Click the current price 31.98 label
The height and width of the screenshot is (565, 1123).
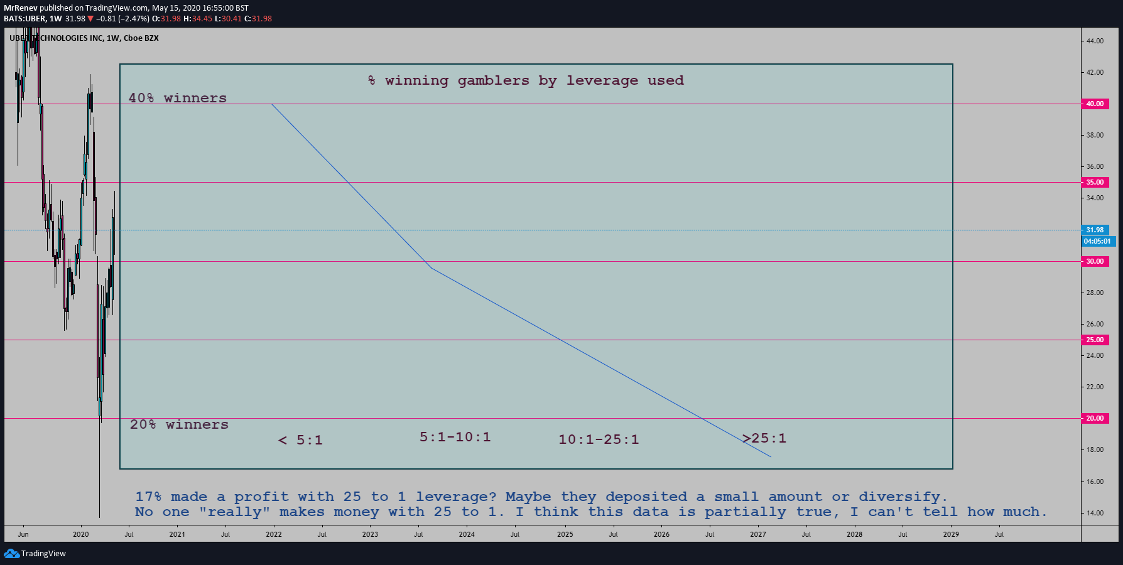pos(1095,230)
